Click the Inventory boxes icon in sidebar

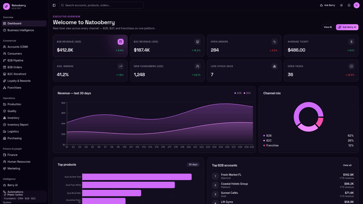click(x=5, y=118)
